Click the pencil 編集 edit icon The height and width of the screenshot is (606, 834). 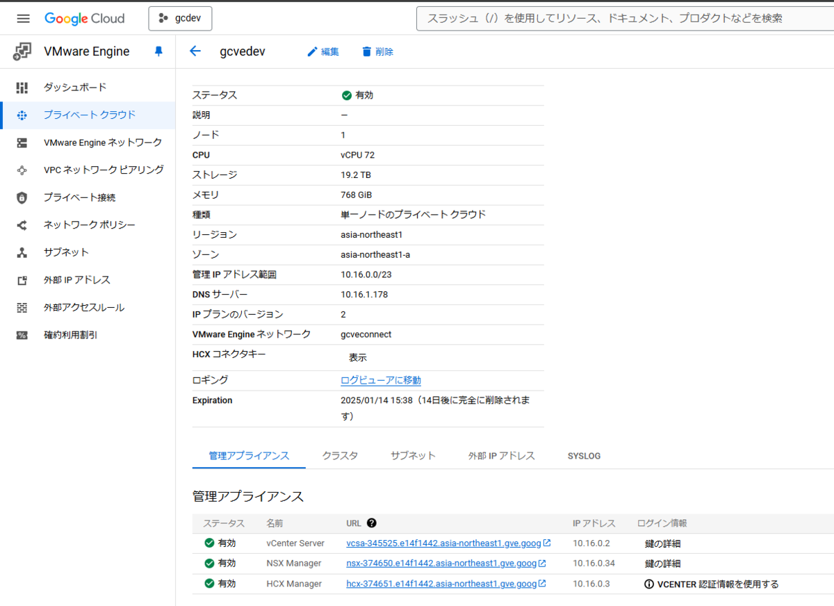[x=313, y=52]
